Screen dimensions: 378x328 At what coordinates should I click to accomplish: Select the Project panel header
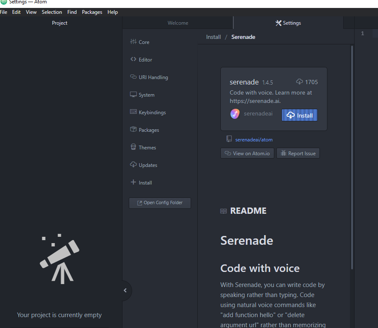tap(59, 23)
